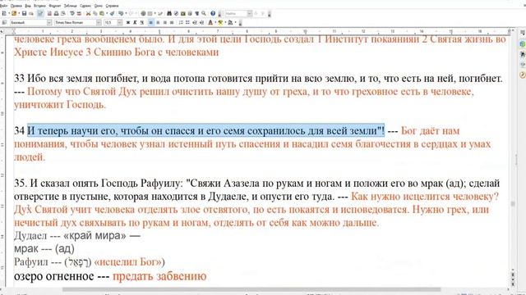
Task: Expand the font size dropdown
Action: click(120, 22)
